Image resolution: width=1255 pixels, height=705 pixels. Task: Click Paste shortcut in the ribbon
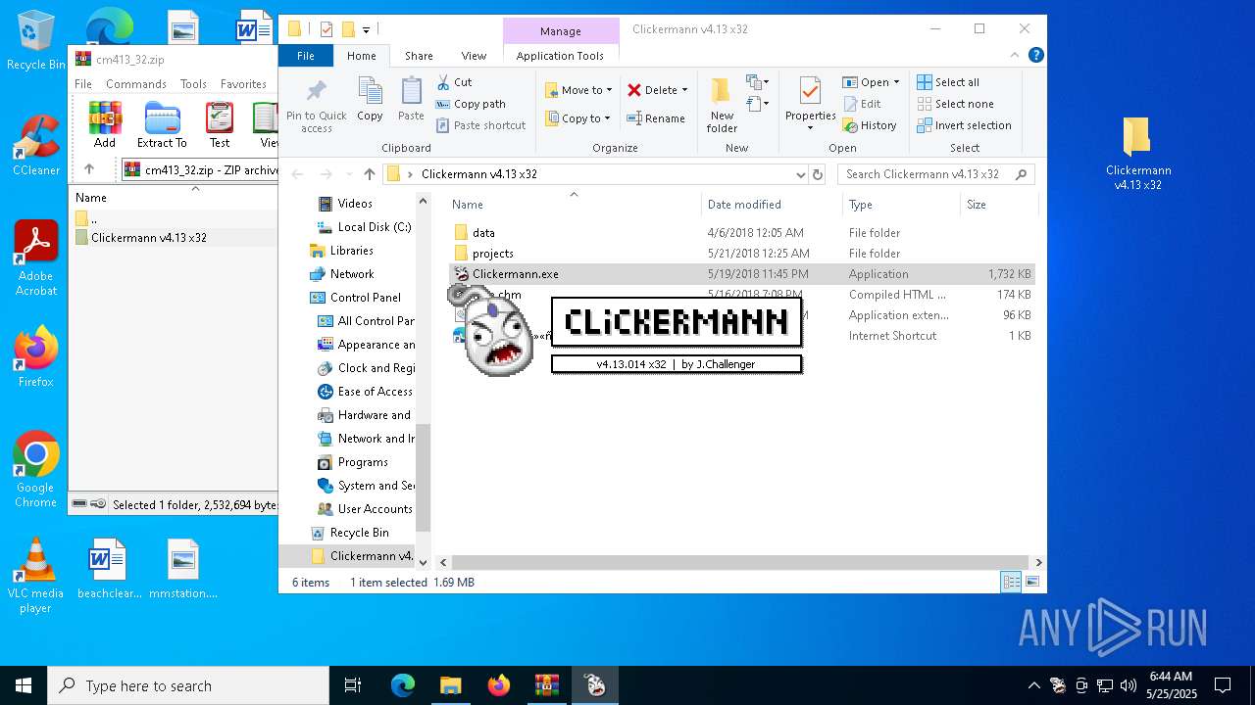tap(481, 125)
